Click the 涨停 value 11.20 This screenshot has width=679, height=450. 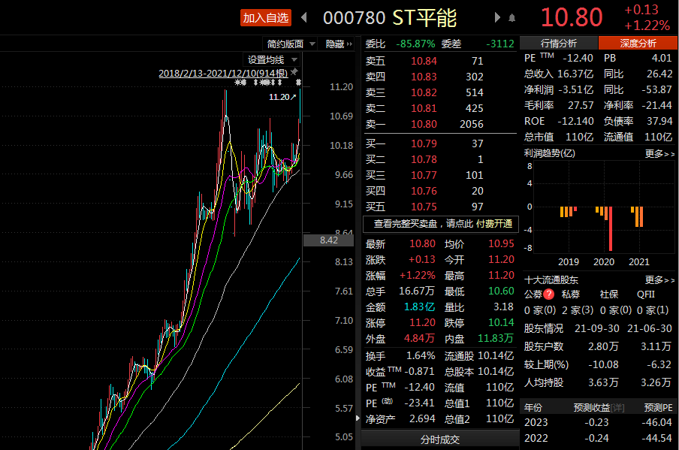pyautogui.click(x=422, y=323)
